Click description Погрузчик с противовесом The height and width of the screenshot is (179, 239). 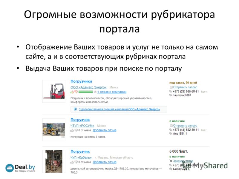click(111, 100)
